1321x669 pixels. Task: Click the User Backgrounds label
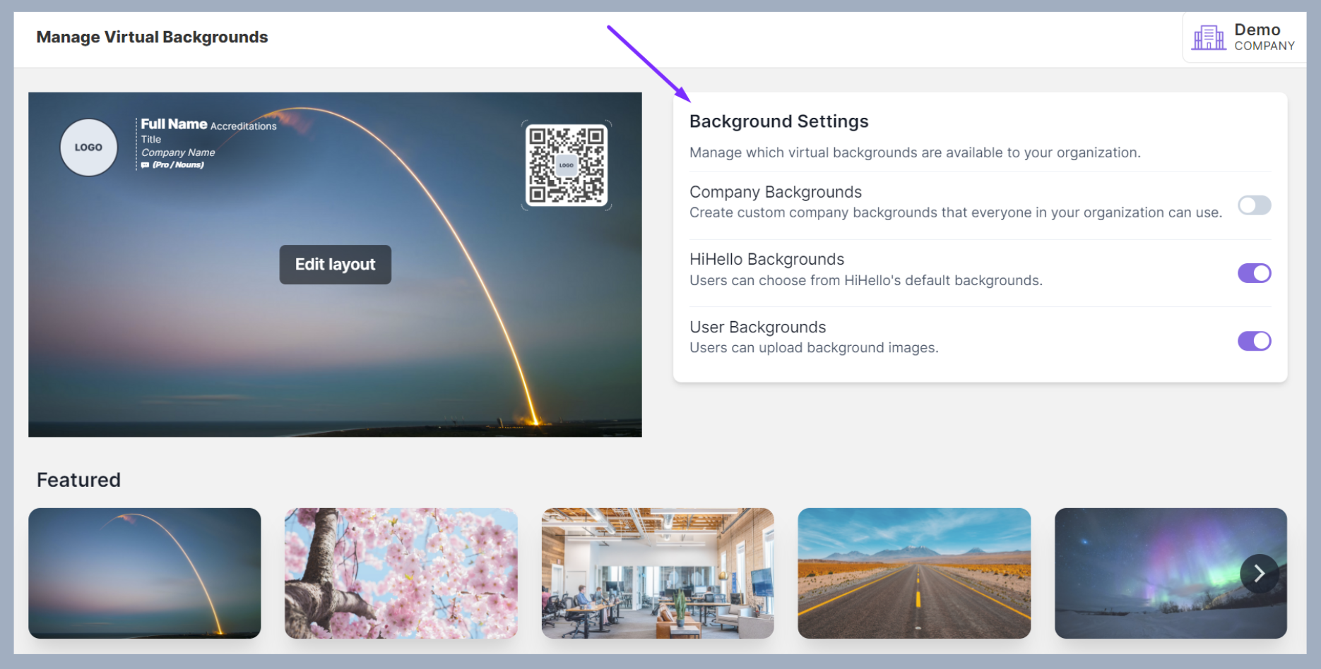tap(757, 327)
